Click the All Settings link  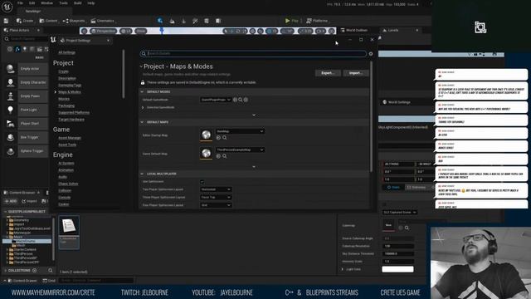pos(66,52)
